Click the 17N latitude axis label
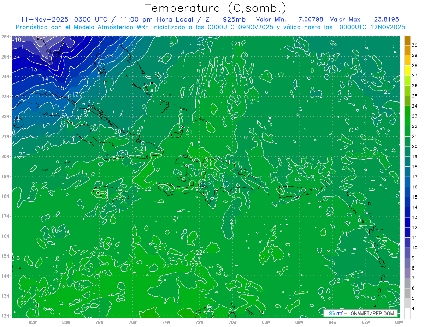Viewport: 424px width, 327px height. 5,216
